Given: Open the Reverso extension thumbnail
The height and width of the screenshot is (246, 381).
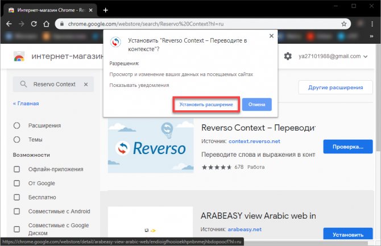Looking at the screenshot, I should [x=151, y=145].
